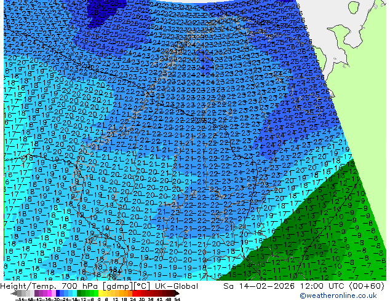Click the grey left arrow end of the legend
The width and height of the screenshot is (390, 301).
pos(14,293)
